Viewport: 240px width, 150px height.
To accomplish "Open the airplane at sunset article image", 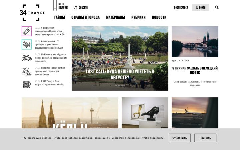I will 195,113.
